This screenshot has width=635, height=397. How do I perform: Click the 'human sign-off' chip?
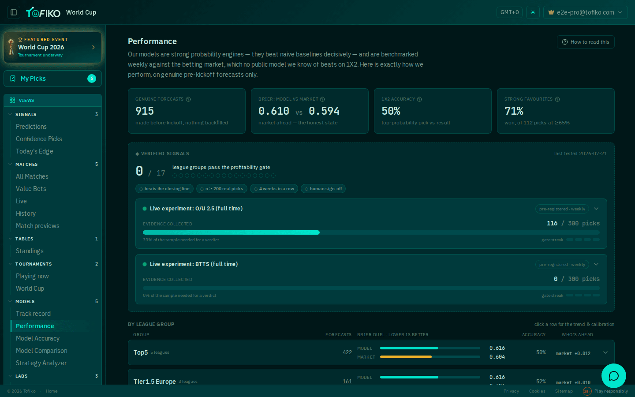[x=323, y=189]
